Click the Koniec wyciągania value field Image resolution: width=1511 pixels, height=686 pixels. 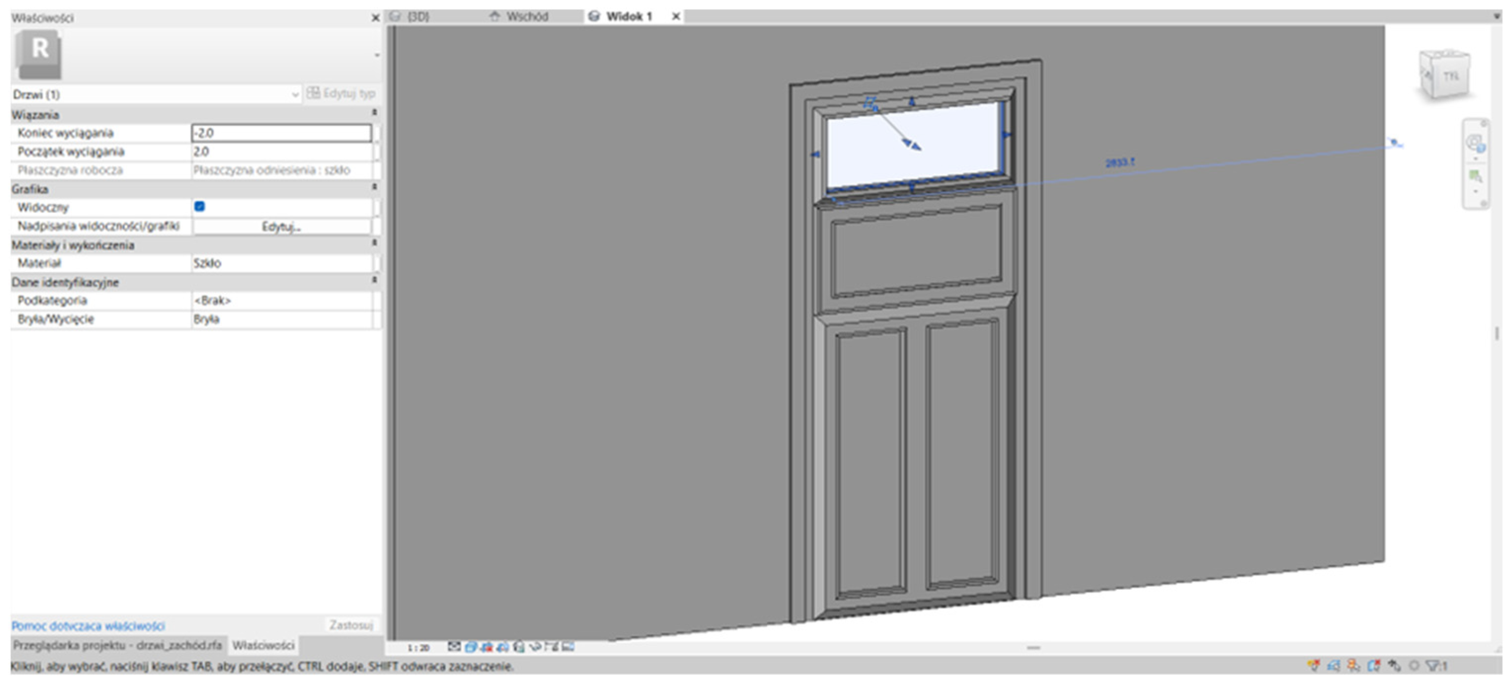click(281, 133)
